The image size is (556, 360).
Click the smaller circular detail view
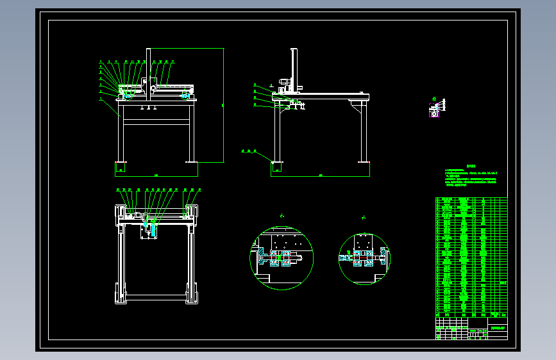tap(364, 259)
